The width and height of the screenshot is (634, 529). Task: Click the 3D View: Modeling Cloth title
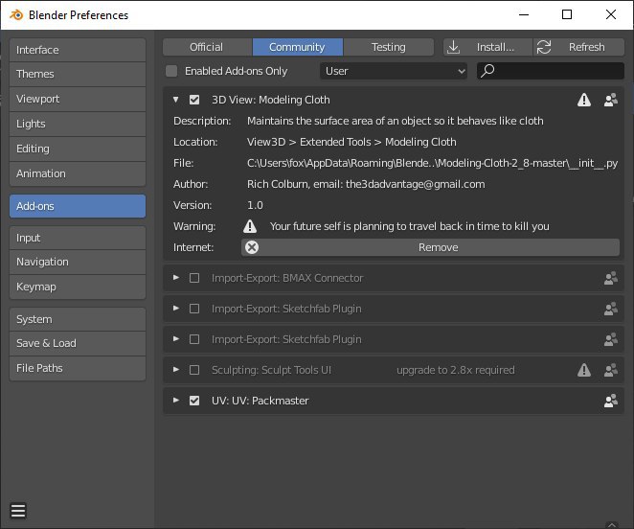tap(271, 100)
